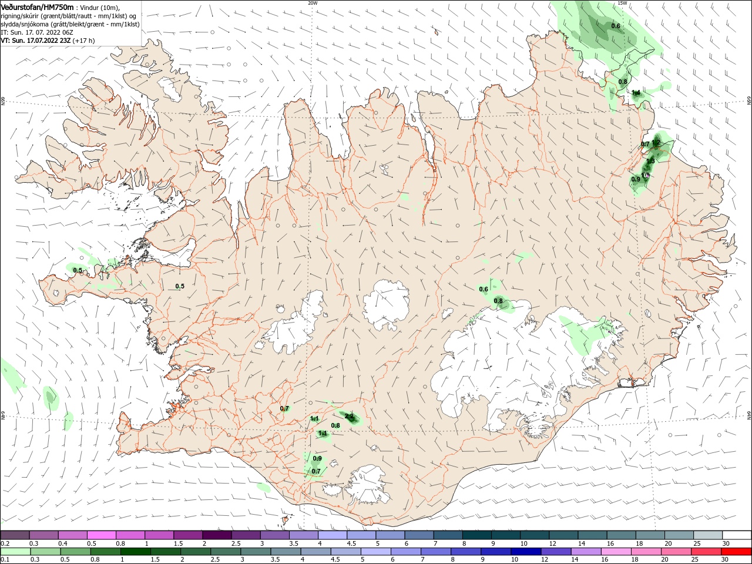The image size is (752, 564).
Task: Pick the bright pink swatch between 0.5 and 0.8, upper legend
Action: [102, 535]
